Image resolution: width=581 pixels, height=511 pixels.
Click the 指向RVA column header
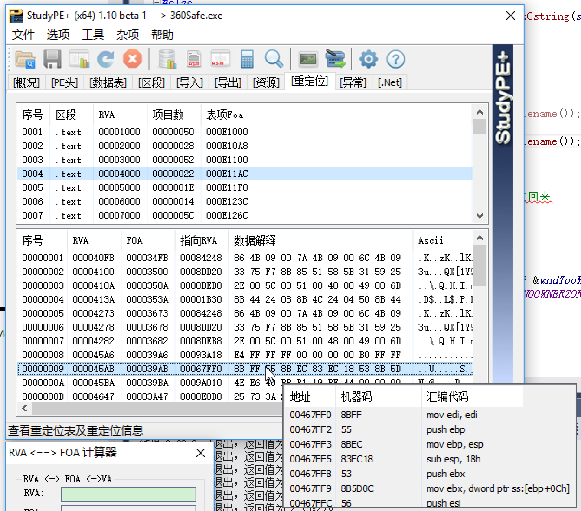(202, 240)
